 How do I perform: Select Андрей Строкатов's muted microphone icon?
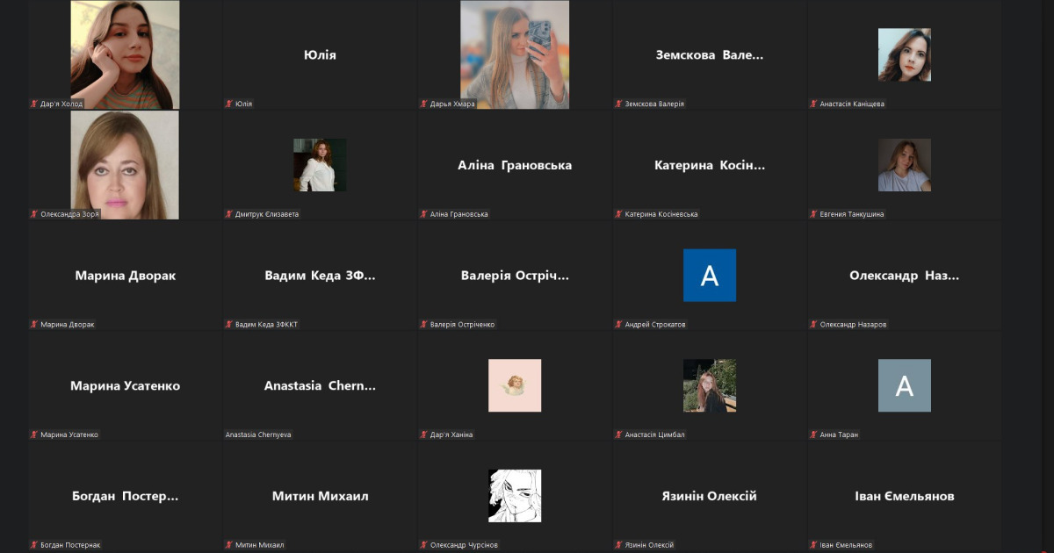click(x=619, y=325)
